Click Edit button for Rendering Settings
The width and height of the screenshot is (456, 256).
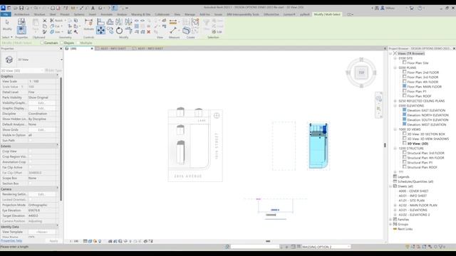(x=41, y=194)
